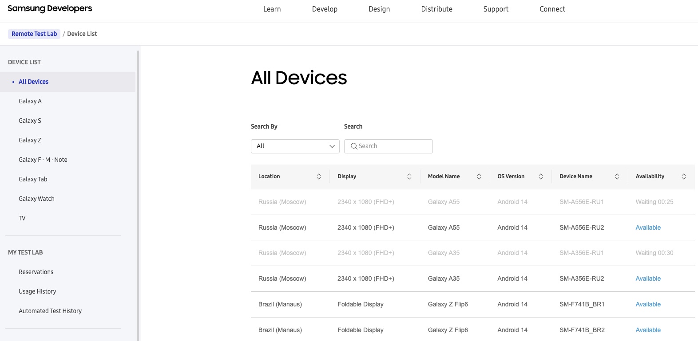The width and height of the screenshot is (698, 341).
Task: Click device name SM-F741B_BR2
Action: [x=582, y=330]
